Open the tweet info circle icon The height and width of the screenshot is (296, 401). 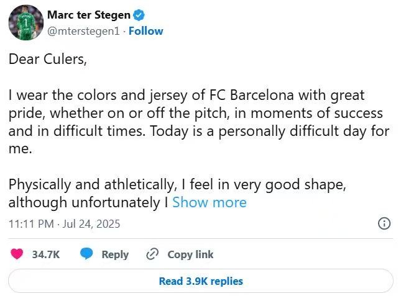tap(384, 223)
